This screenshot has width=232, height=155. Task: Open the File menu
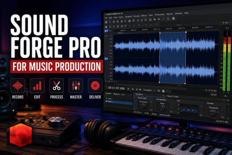pyautogui.click(x=106, y=18)
